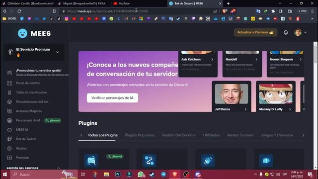This screenshot has width=318, height=179.
Task: Select the Todos Los Plugins tab
Action: click(x=103, y=135)
